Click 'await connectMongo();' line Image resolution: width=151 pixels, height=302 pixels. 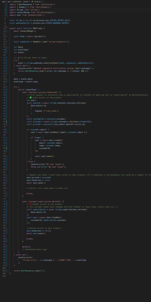point(25,31)
